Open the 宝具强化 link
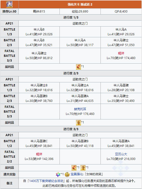This screenshot has width=142, height=189. 76,174
